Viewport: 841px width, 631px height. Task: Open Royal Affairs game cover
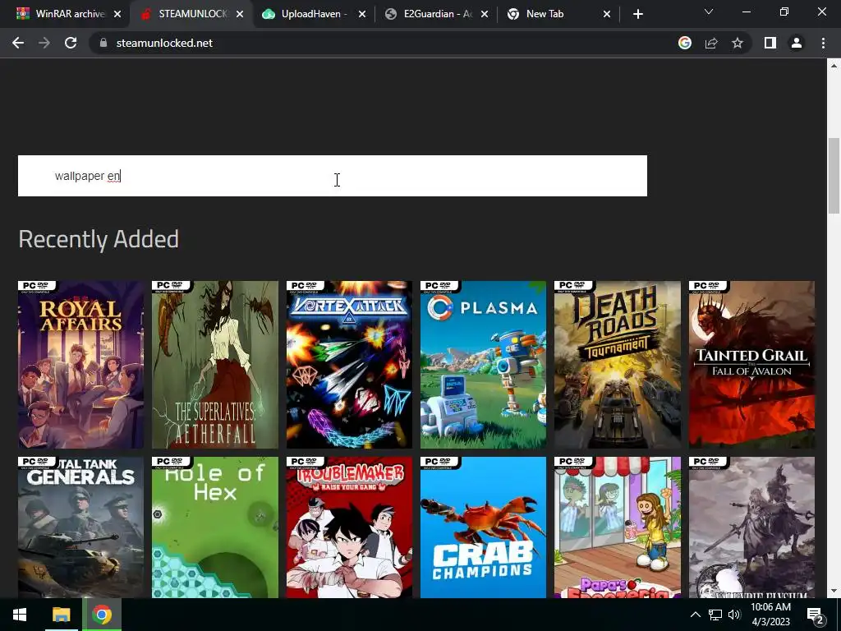pyautogui.click(x=81, y=364)
